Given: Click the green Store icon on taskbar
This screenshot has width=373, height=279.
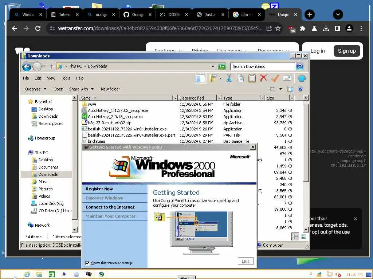Looking at the screenshot, I should click(52, 274).
